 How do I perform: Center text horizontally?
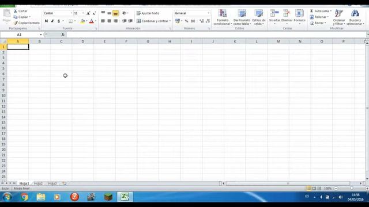109,21
